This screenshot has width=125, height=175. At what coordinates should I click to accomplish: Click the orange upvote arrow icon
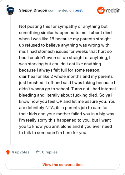tap(8, 152)
